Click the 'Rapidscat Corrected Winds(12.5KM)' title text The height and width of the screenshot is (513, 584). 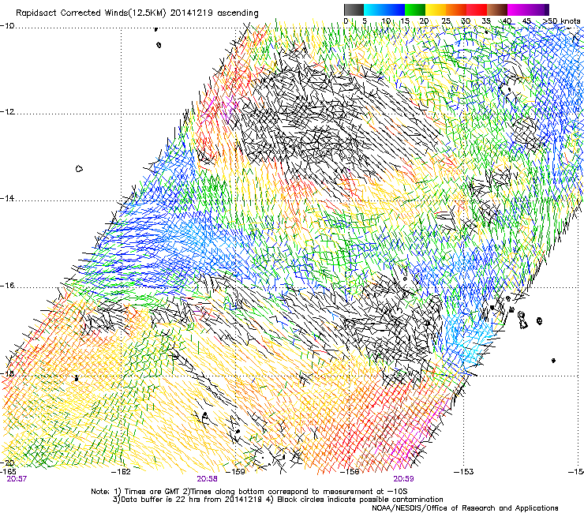[91, 13]
